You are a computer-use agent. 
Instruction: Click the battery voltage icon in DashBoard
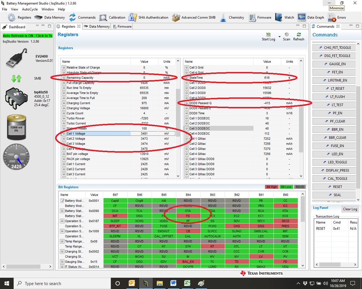[16, 127]
